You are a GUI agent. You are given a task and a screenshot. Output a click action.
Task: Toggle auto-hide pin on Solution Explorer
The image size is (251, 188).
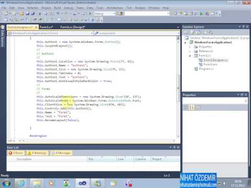click(244, 27)
